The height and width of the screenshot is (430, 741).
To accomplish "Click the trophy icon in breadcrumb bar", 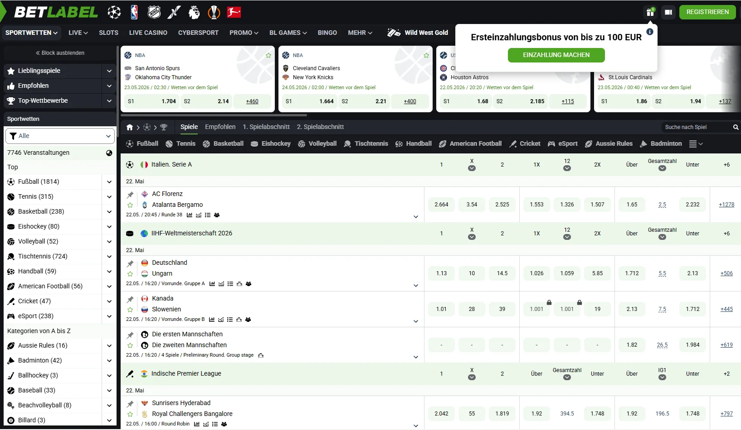I will point(164,127).
